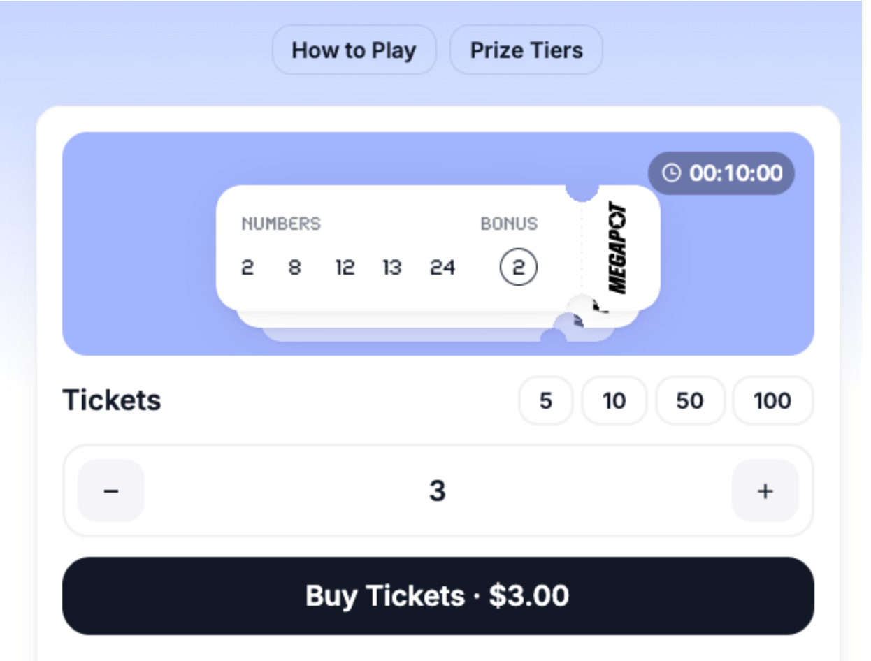
Task: Choose the 50 tickets preset
Action: (x=689, y=401)
